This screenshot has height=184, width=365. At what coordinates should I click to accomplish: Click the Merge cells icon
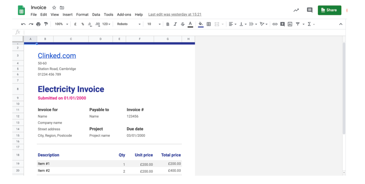pyautogui.click(x=217, y=24)
